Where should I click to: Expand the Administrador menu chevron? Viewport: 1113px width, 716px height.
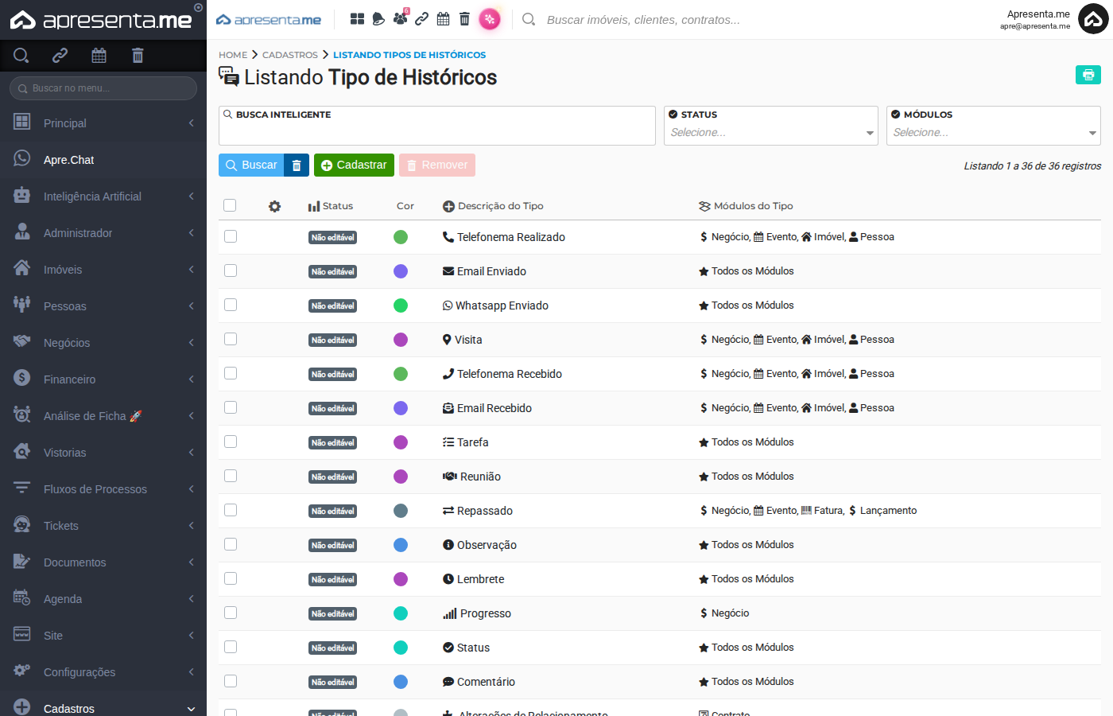pos(192,233)
